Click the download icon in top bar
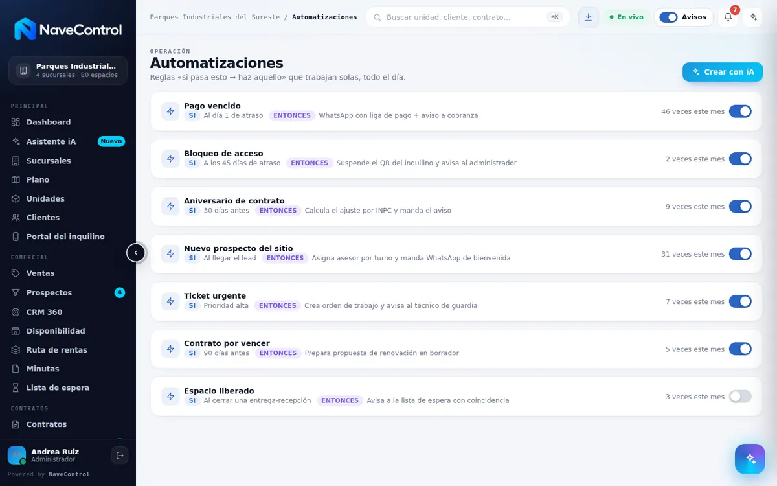The image size is (777, 486). pyautogui.click(x=588, y=17)
